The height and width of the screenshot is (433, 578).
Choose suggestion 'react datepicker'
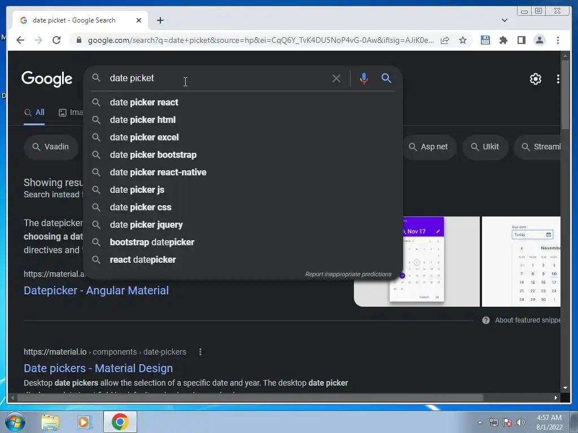243,259
